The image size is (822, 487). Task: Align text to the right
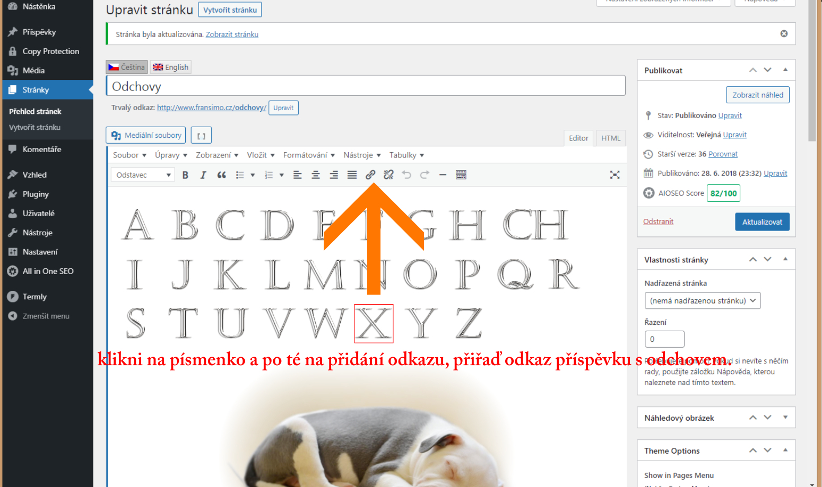[334, 175]
